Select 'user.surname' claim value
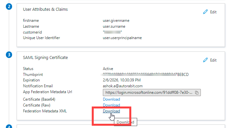241x128 pixels. (114, 26)
